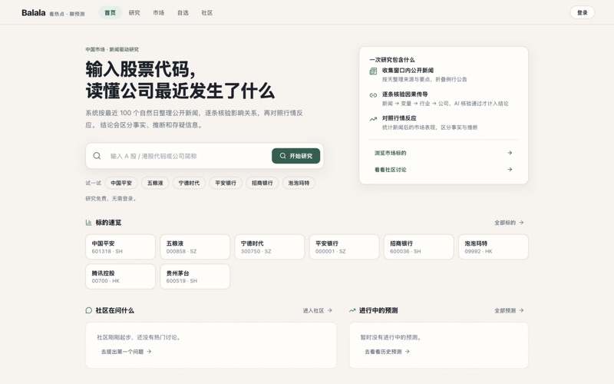Click the chat bubble icon by 社区在问什么
Viewport: 614px width, 384px height.
(x=89, y=310)
